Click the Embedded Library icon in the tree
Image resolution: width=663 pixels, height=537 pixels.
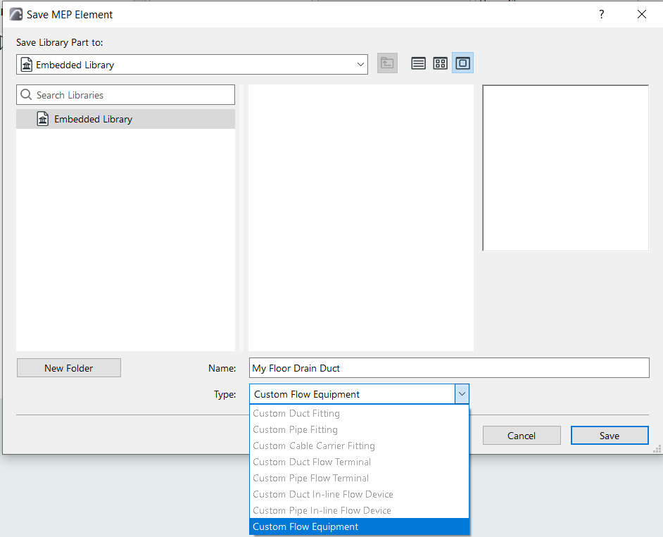point(43,119)
